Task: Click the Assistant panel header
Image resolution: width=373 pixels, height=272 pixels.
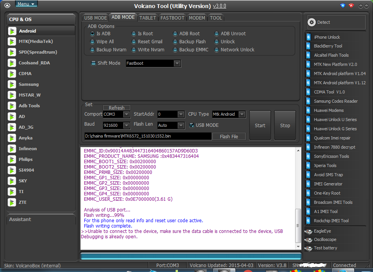Action: coord(41,220)
